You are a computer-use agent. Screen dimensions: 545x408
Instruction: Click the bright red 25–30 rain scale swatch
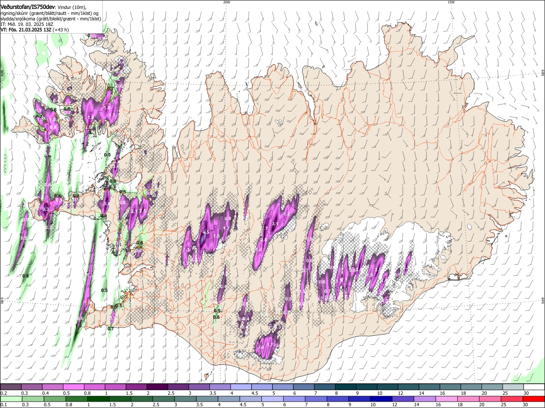click(x=534, y=399)
